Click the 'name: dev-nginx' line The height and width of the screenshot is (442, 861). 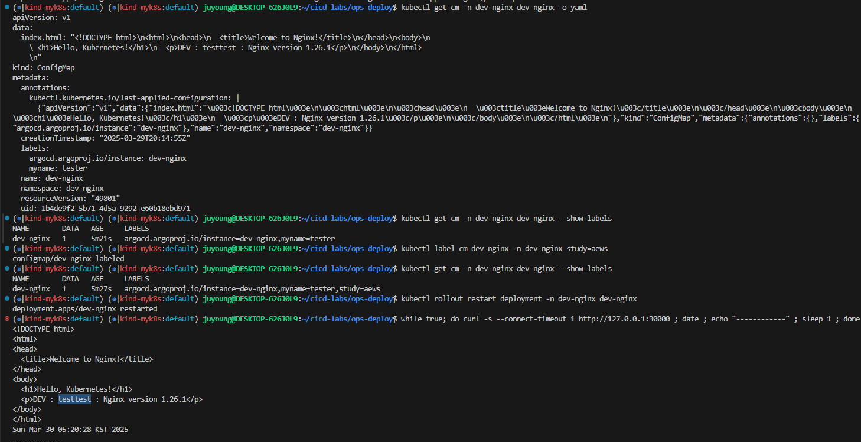coord(52,178)
